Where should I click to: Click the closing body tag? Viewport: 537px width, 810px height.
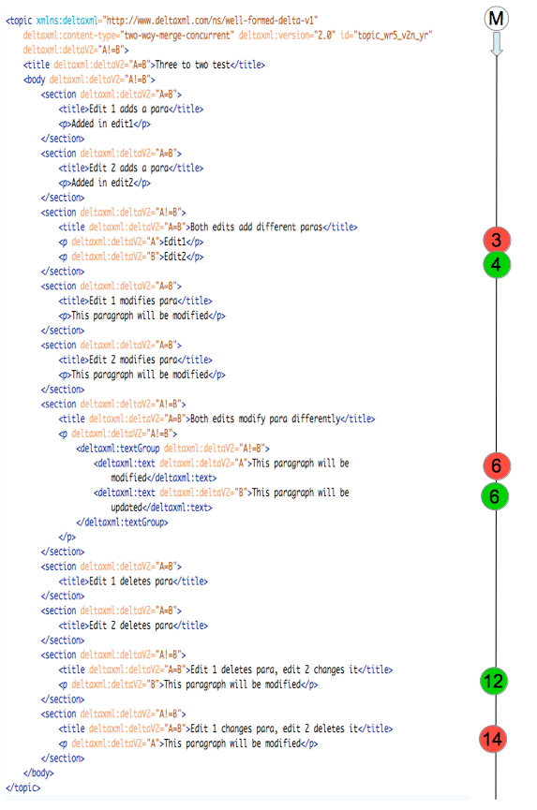[x=38, y=773]
